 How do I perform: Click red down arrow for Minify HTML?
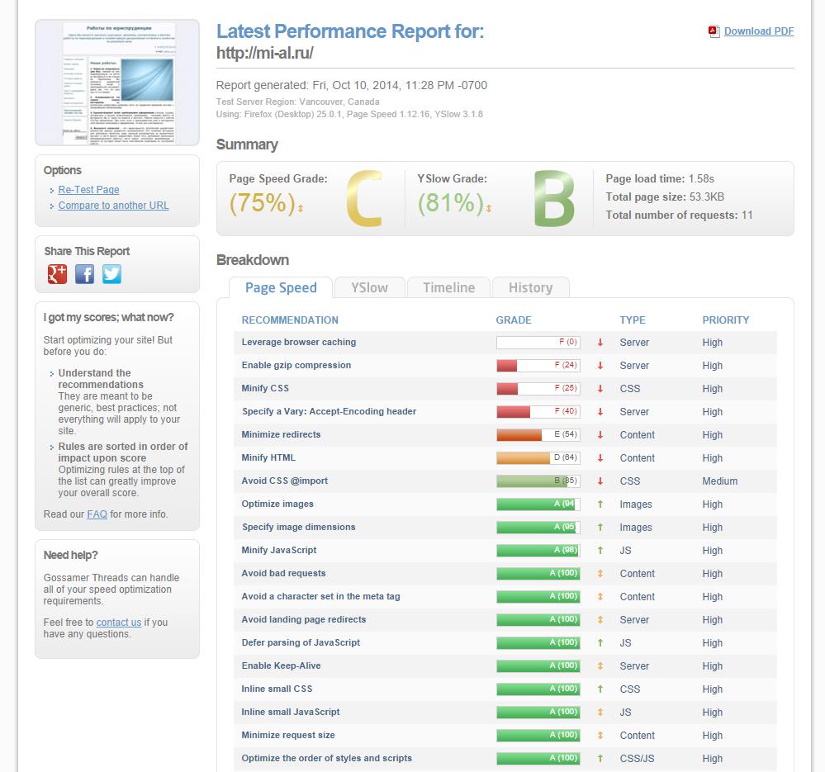pos(600,458)
